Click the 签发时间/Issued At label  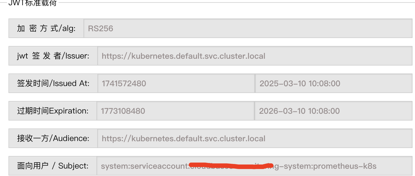[53, 83]
